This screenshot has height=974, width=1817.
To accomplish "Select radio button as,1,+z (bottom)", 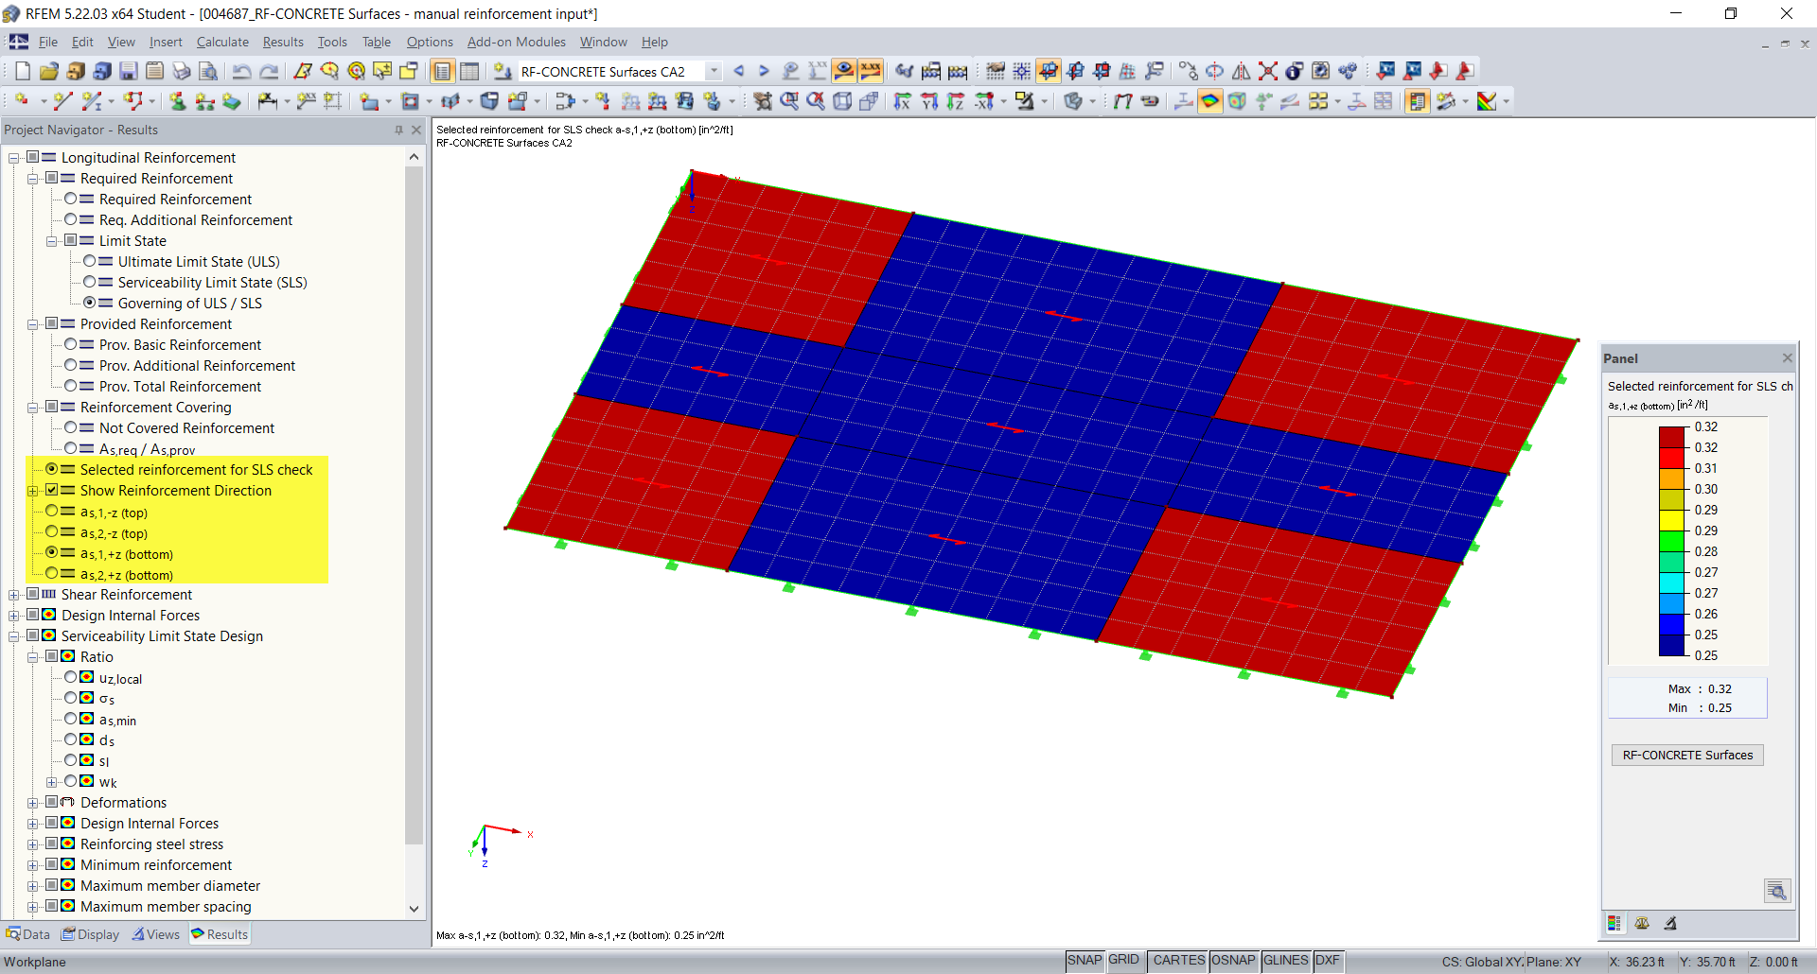I will 52,554.
